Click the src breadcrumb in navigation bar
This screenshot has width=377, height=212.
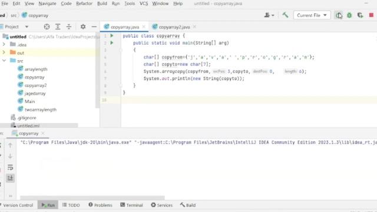tap(14, 15)
